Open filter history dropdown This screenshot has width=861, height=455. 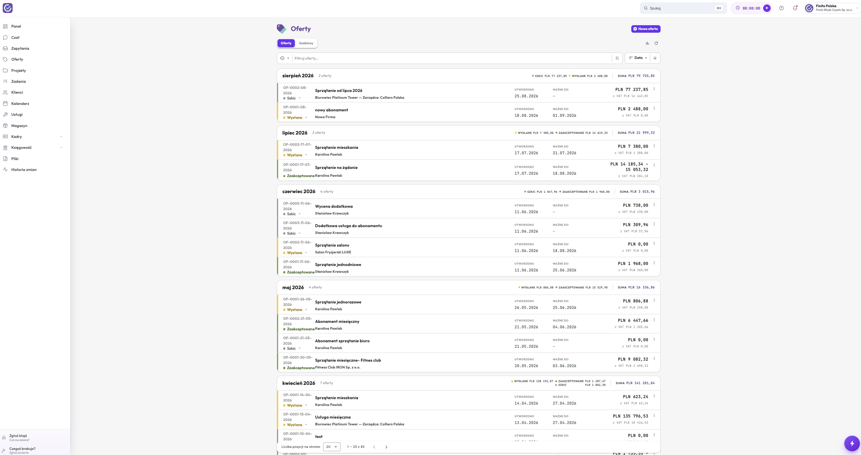pyautogui.click(x=285, y=58)
